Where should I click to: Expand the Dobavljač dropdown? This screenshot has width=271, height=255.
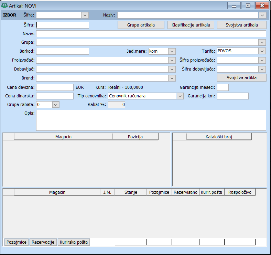point(172,69)
